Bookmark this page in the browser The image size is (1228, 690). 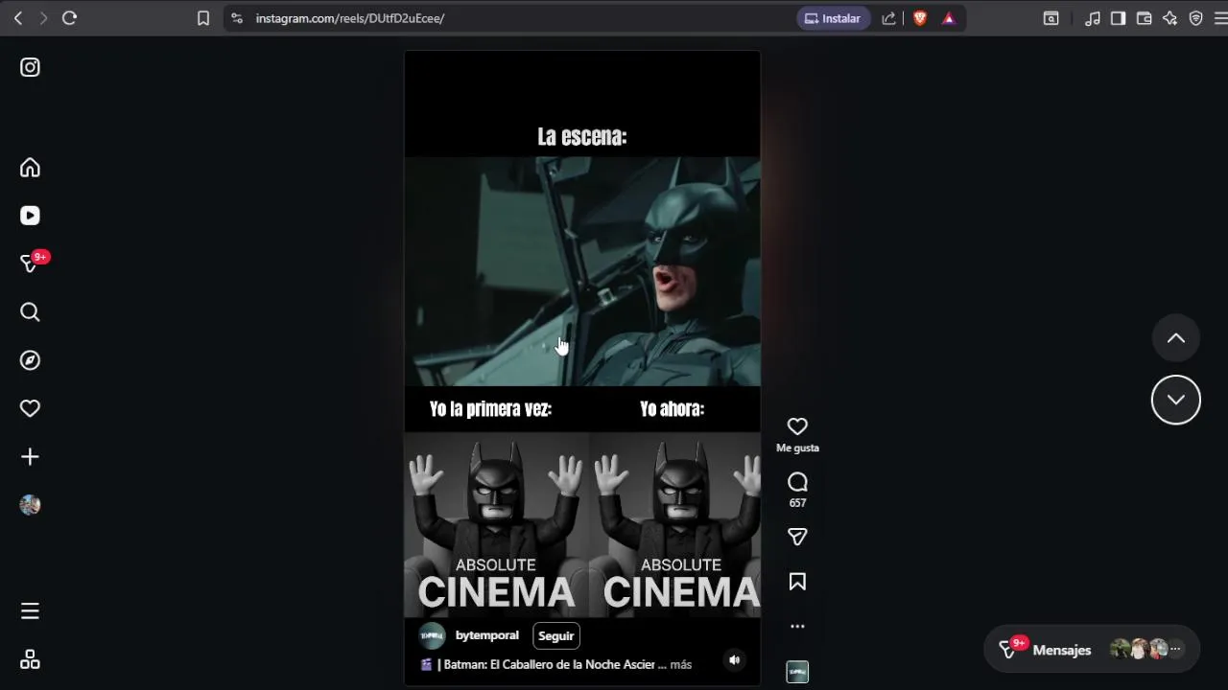click(x=203, y=18)
